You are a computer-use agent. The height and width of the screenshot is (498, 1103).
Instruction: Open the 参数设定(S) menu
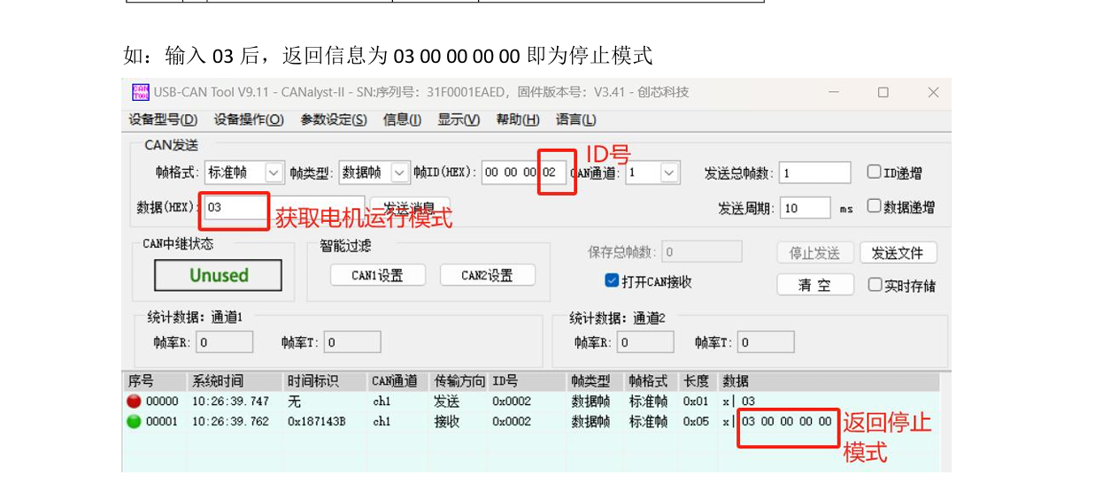click(x=334, y=119)
